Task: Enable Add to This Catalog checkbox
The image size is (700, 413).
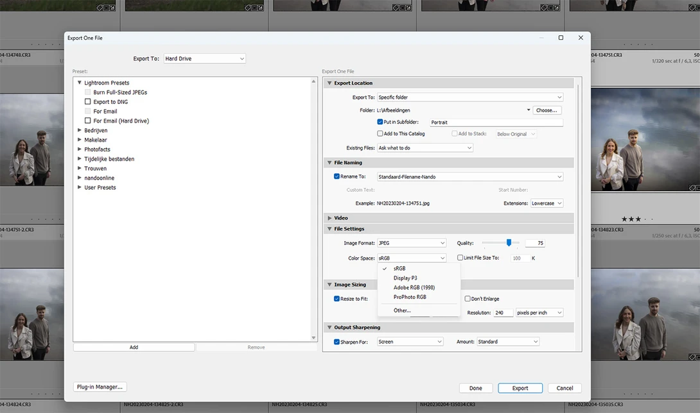Action: [380, 133]
